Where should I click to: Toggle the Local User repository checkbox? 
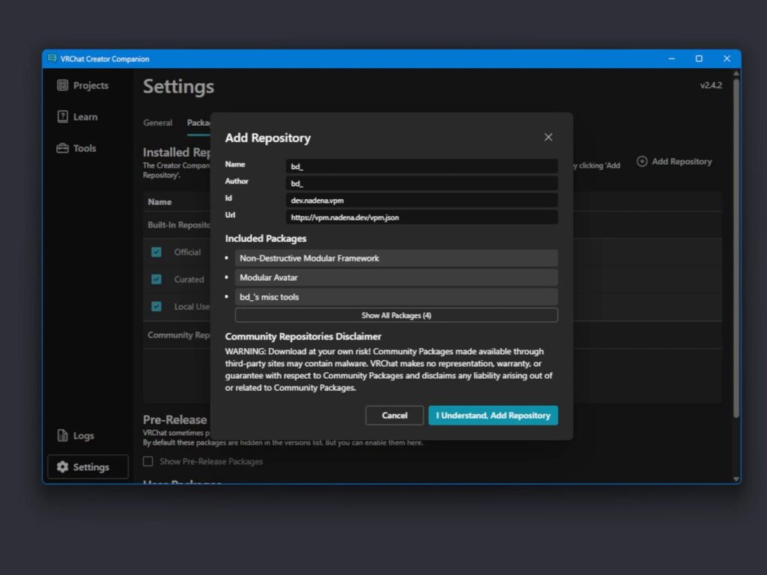(x=157, y=306)
